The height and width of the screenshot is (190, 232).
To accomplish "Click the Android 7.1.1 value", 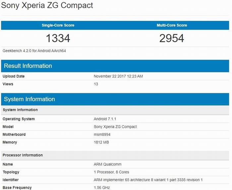I will coord(104,119).
